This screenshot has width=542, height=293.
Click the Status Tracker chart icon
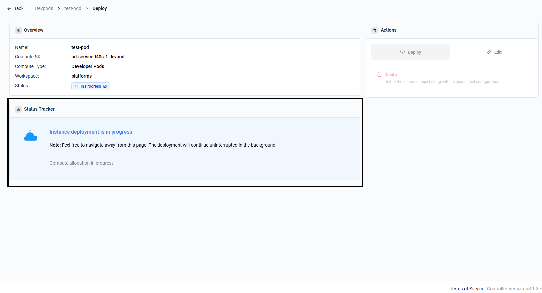pos(18,109)
